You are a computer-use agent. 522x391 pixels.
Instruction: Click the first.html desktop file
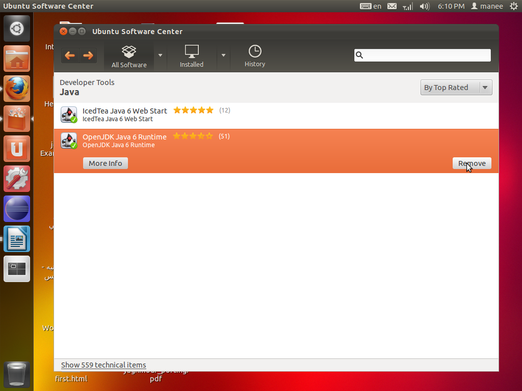tap(71, 379)
